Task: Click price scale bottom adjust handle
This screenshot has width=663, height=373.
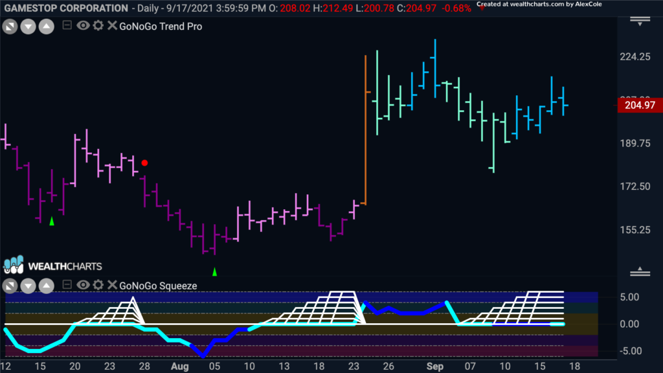Action: click(640, 271)
